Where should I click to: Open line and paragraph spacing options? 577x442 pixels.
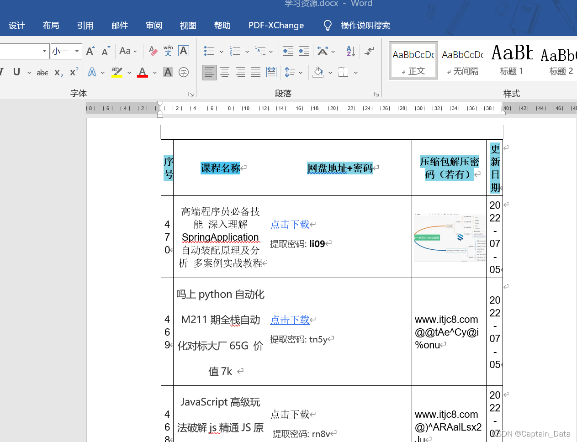coord(290,72)
